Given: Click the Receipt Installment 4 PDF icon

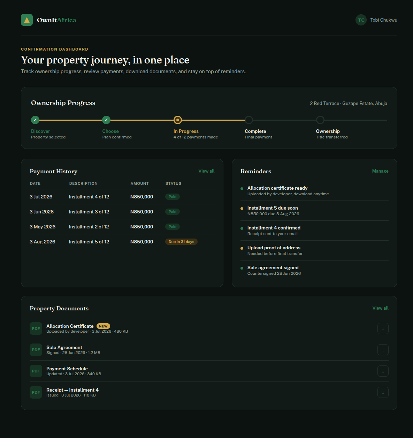Looking at the screenshot, I should pyautogui.click(x=36, y=392).
